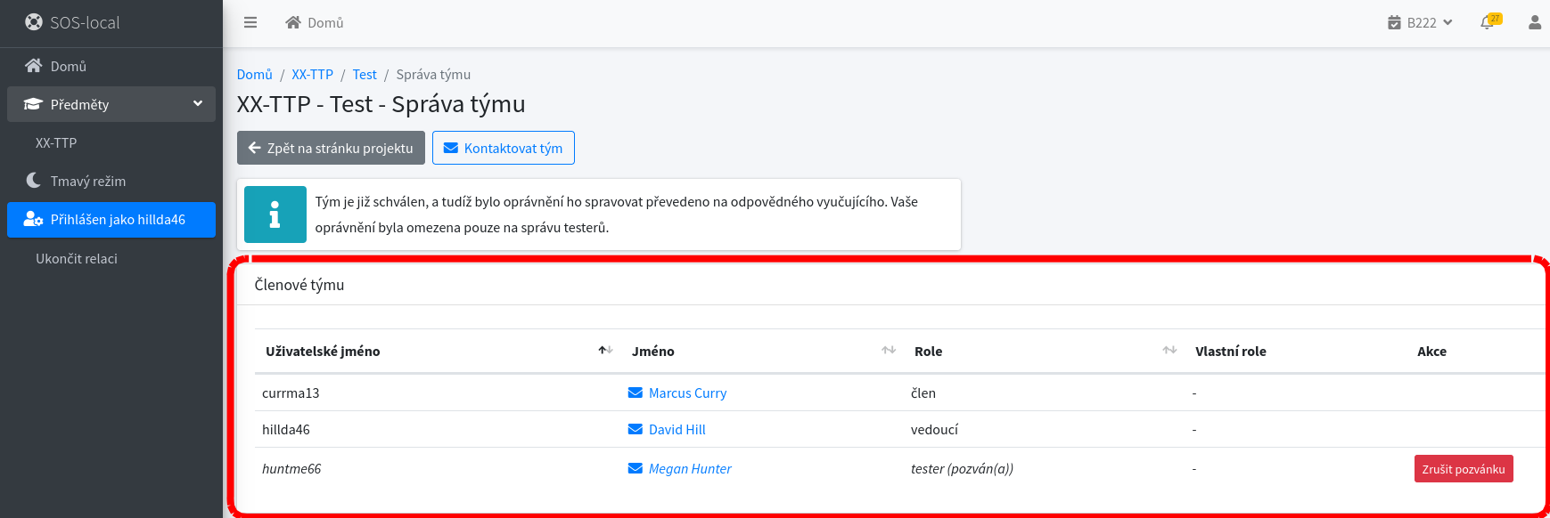Image resolution: width=1550 pixels, height=518 pixels.
Task: Open the Domů breadcrumb link
Action: coord(255,75)
